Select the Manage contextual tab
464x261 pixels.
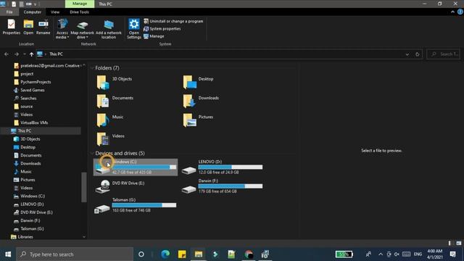click(80, 4)
